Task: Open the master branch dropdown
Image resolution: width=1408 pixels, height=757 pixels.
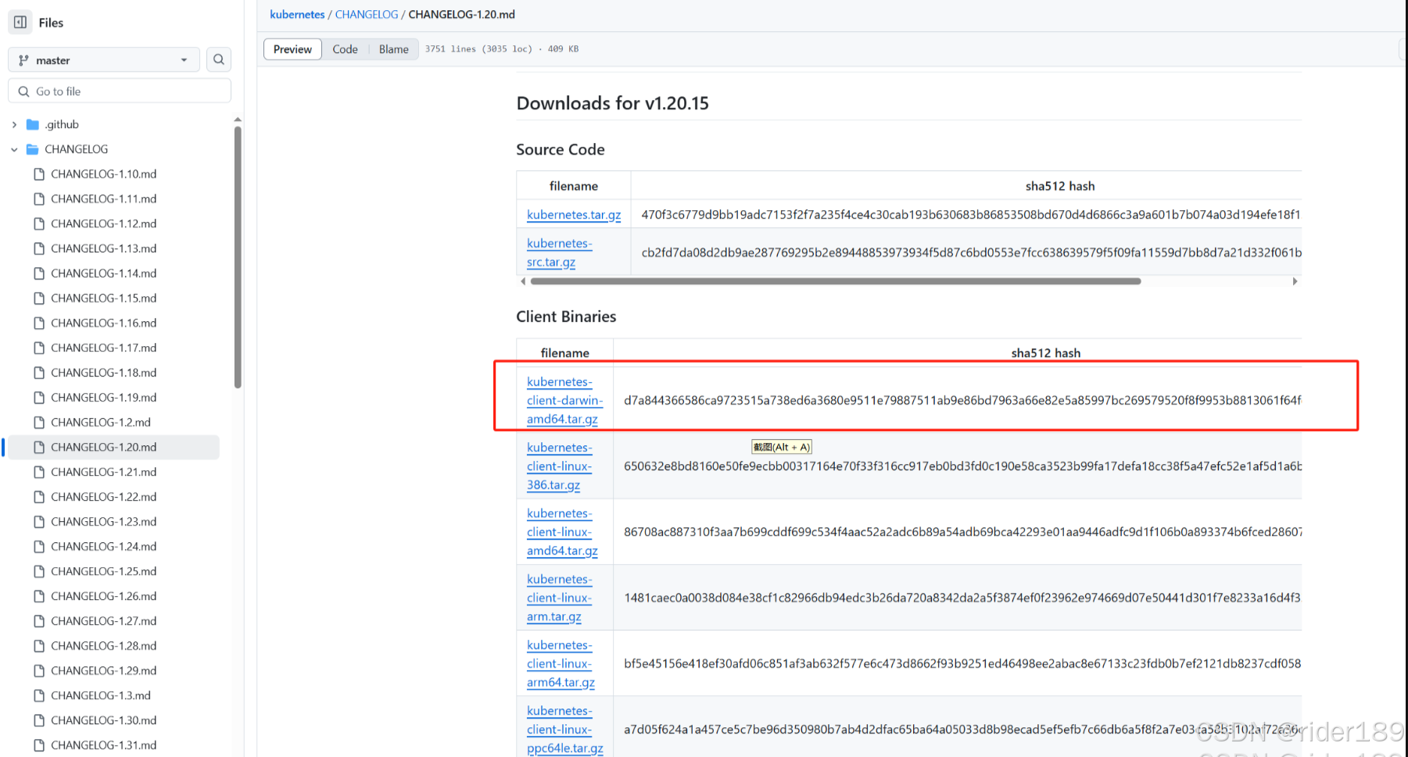Action: [x=104, y=60]
